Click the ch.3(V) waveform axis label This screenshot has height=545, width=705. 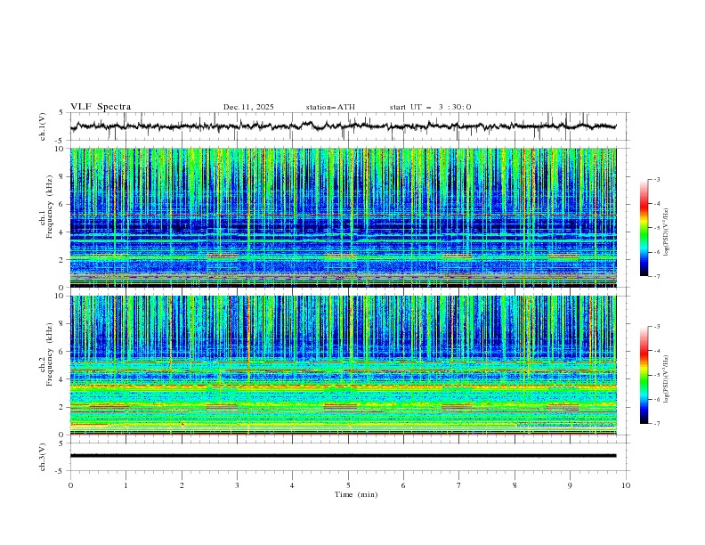coord(43,455)
